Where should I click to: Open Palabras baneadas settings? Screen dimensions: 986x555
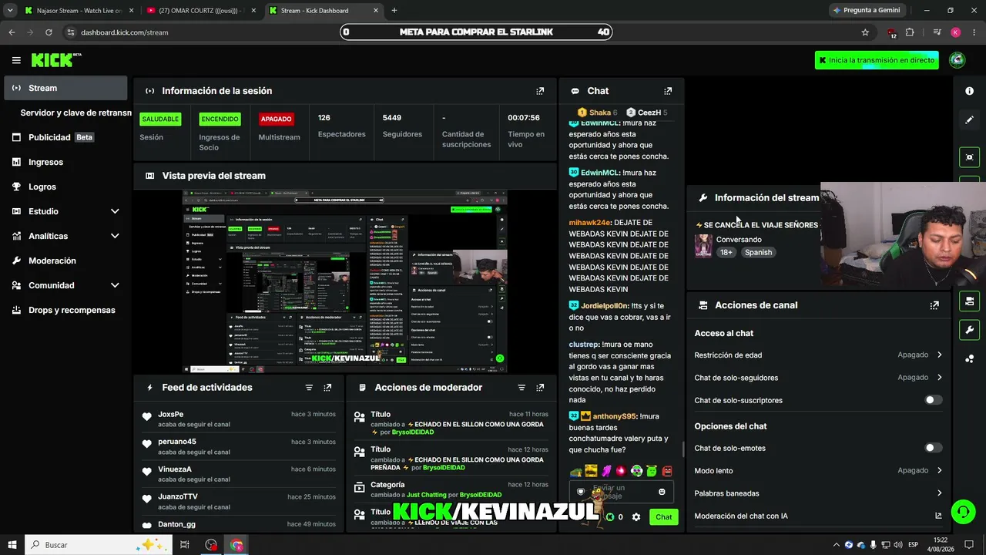pyautogui.click(x=818, y=493)
